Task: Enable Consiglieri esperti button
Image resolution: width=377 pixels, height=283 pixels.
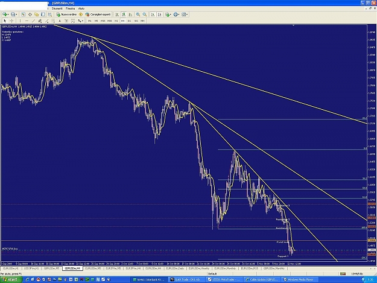Action: click(98, 14)
